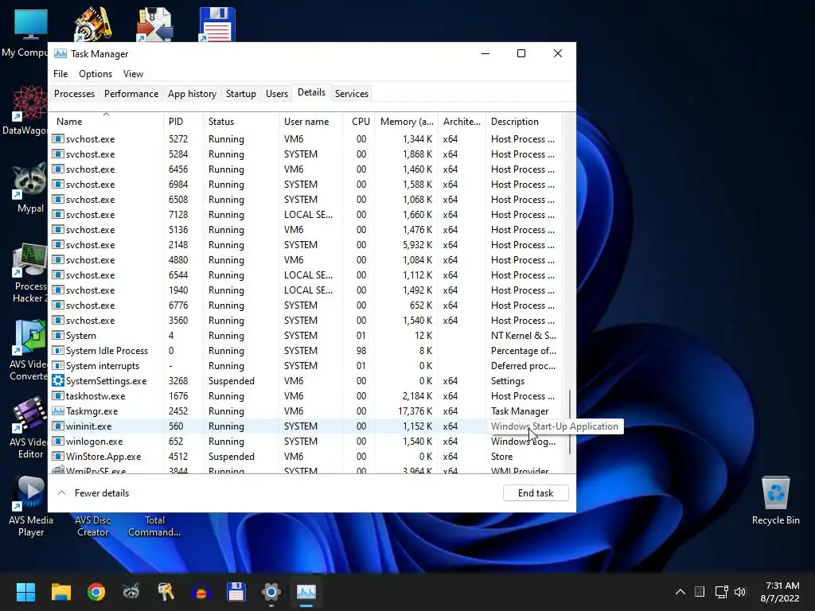Open the Settings gear on taskbar
The height and width of the screenshot is (611, 815).
coord(271,592)
